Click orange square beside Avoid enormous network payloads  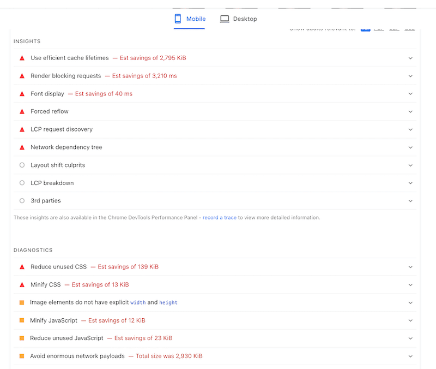[x=22, y=356]
